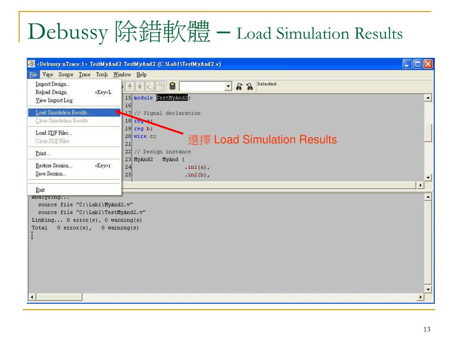Image resolution: width=458 pixels, height=344 pixels.
Task: Maximize the Debussy nTrace window
Action: point(418,64)
